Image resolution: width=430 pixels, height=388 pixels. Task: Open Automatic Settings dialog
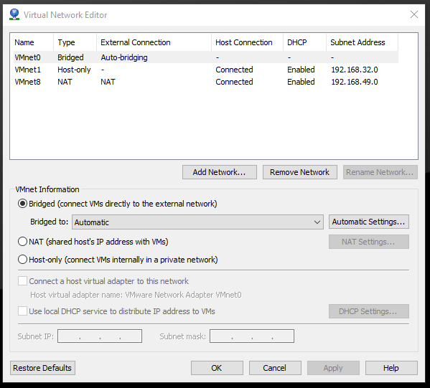pyautogui.click(x=368, y=222)
